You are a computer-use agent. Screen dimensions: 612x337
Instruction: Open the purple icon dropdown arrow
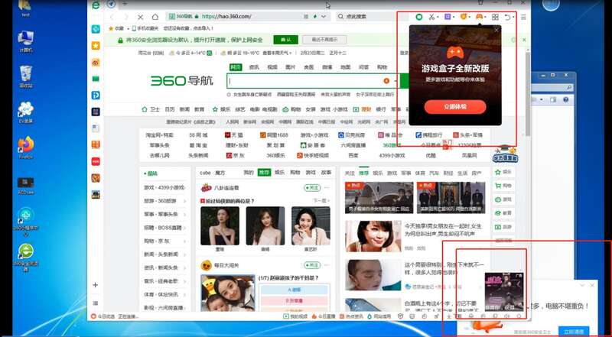pos(454,17)
